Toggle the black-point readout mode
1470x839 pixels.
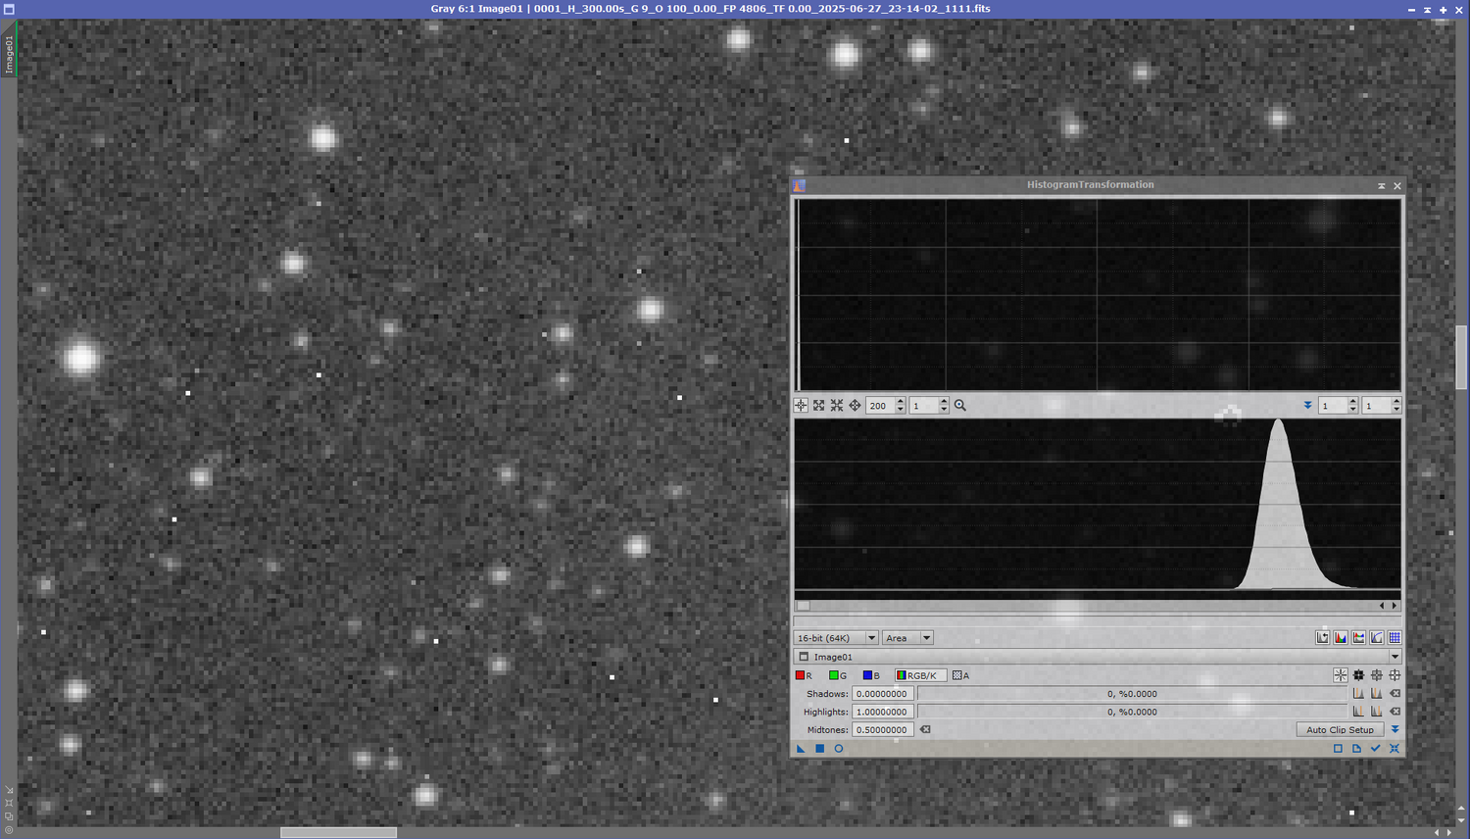[1358, 675]
